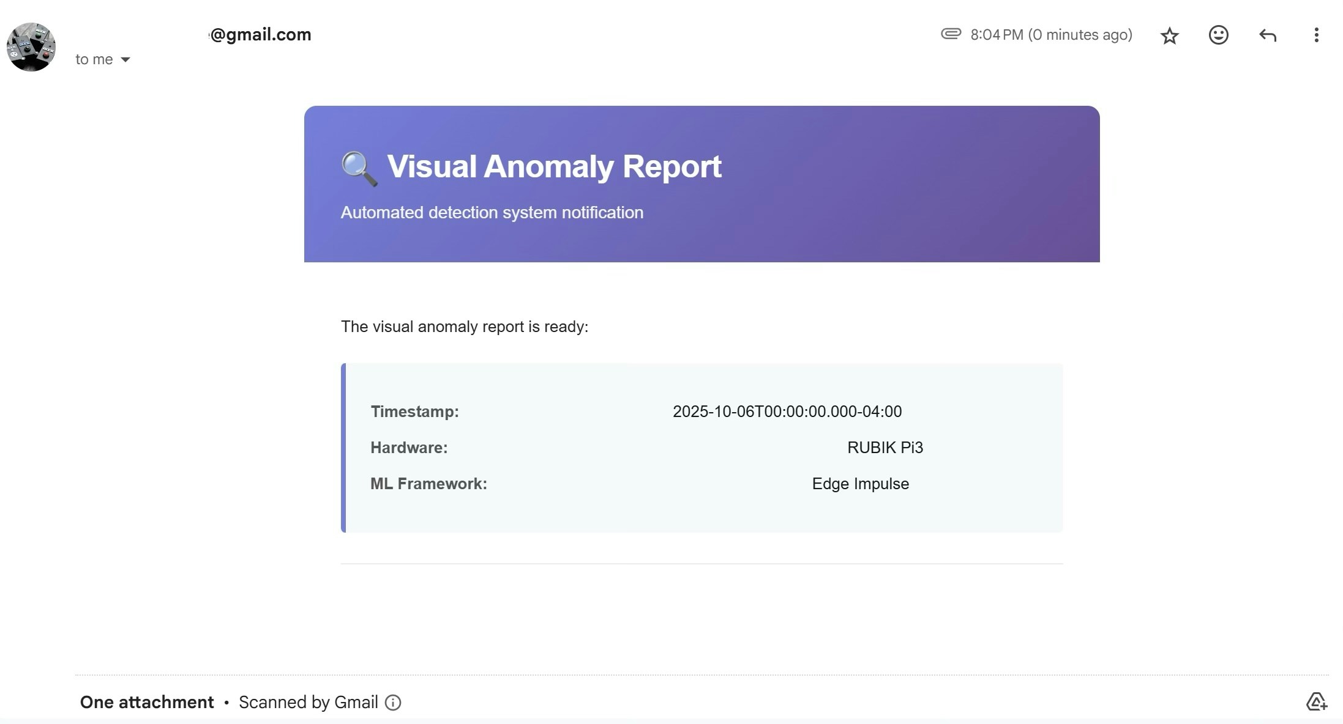The width and height of the screenshot is (1343, 724).
Task: Click the paperclip attachment indicator icon
Action: coord(951,34)
